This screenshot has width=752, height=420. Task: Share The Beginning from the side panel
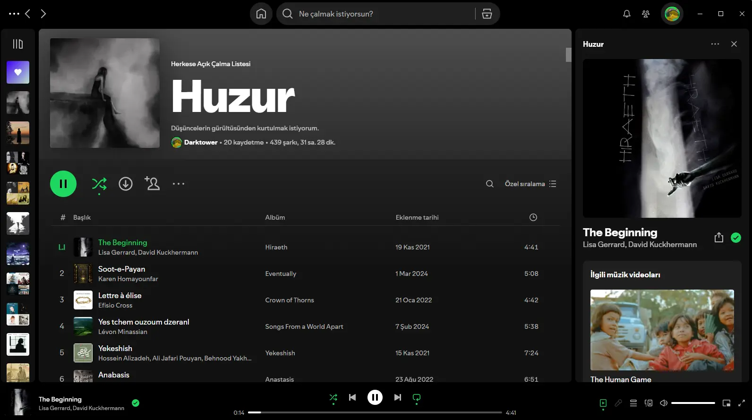tap(719, 238)
